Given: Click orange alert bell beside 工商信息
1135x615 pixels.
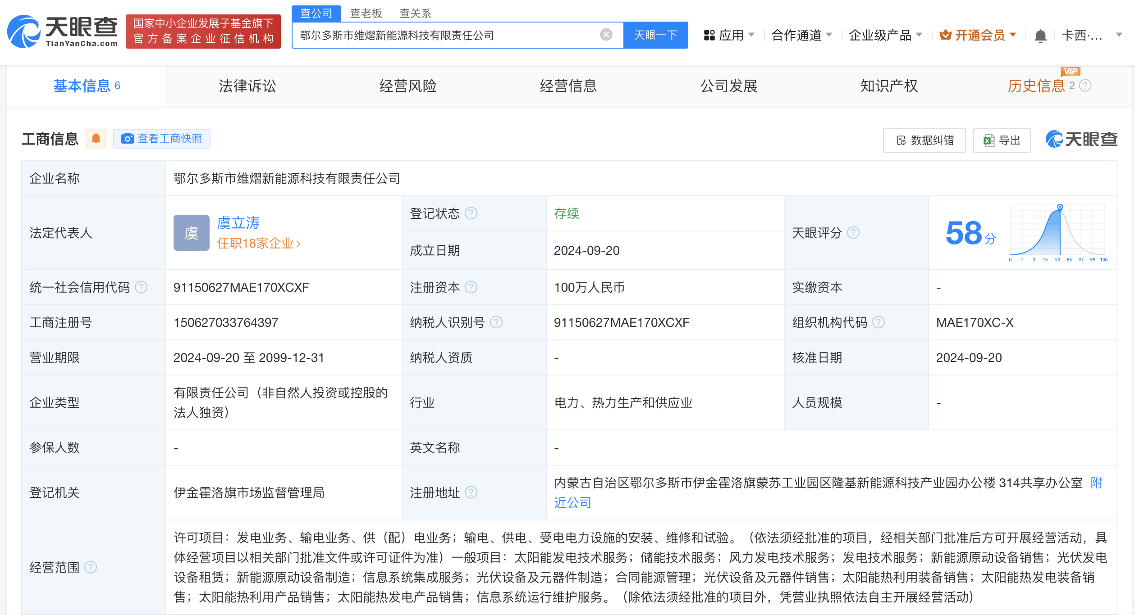Looking at the screenshot, I should [96, 139].
